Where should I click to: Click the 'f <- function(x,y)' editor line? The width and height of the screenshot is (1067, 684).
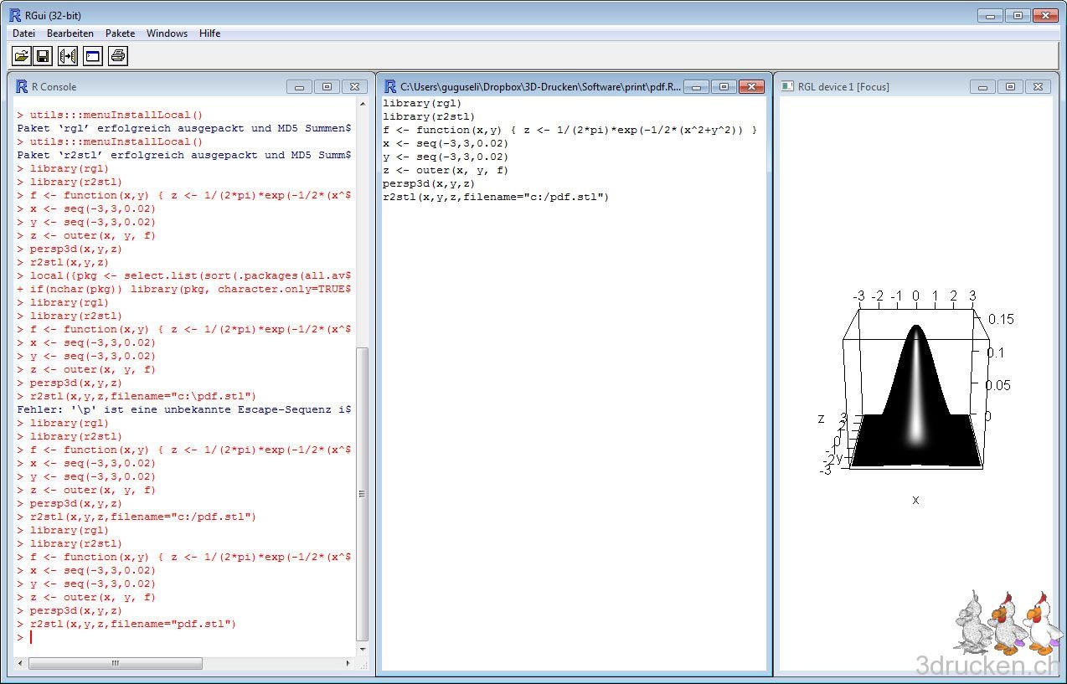[x=570, y=130]
